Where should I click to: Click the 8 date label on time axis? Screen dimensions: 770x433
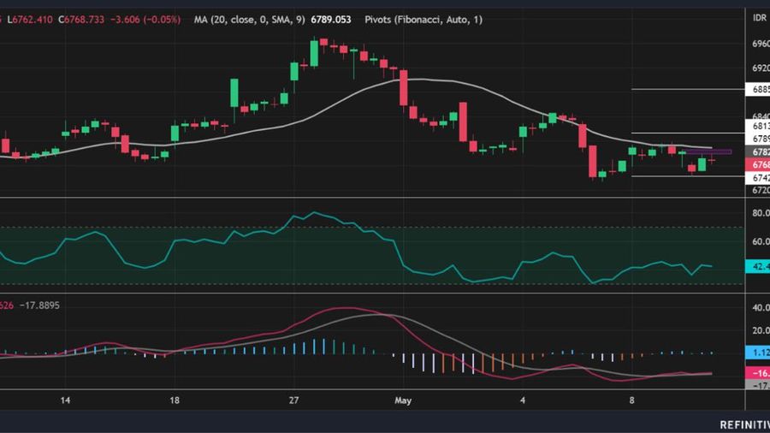point(632,400)
